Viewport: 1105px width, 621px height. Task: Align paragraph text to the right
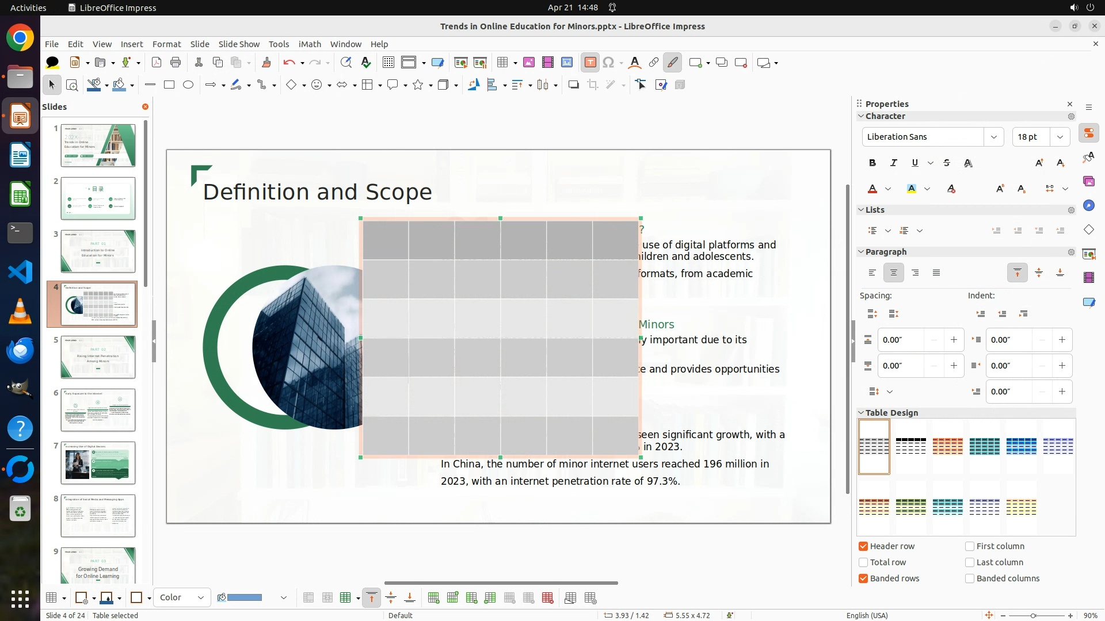(x=915, y=273)
